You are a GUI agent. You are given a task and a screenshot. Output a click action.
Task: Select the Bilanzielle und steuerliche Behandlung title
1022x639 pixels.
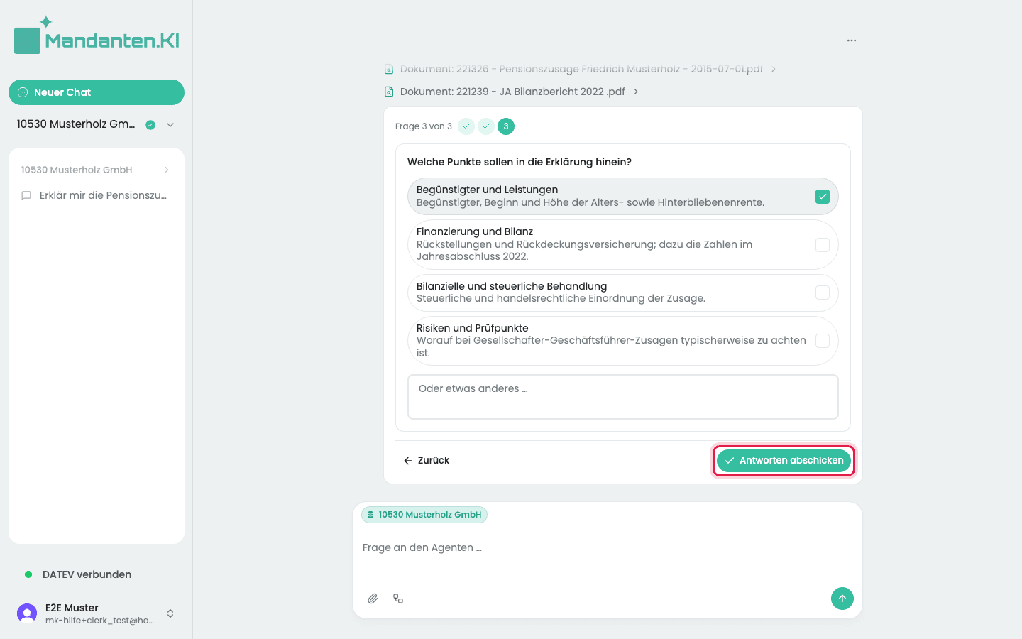point(512,286)
